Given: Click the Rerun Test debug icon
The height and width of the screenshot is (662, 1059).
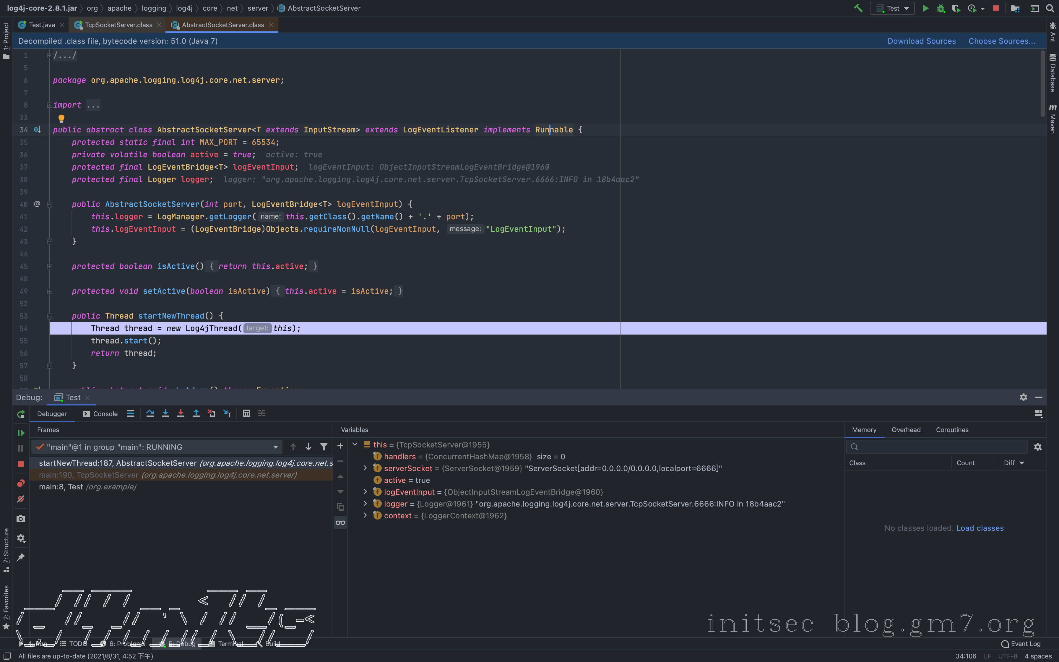Looking at the screenshot, I should coord(21,414).
